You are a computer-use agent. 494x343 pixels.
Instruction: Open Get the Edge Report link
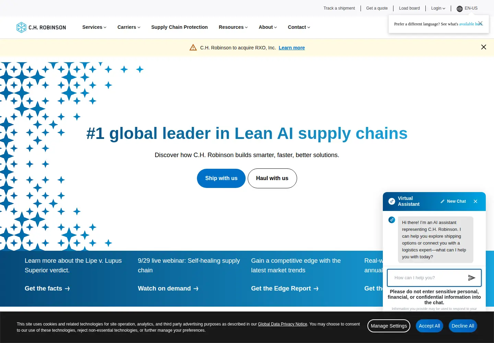point(285,288)
